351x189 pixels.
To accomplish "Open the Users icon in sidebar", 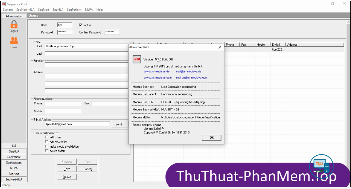I will (x=14, y=40).
